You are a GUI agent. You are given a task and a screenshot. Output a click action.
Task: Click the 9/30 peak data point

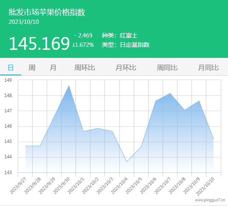pos(69,86)
